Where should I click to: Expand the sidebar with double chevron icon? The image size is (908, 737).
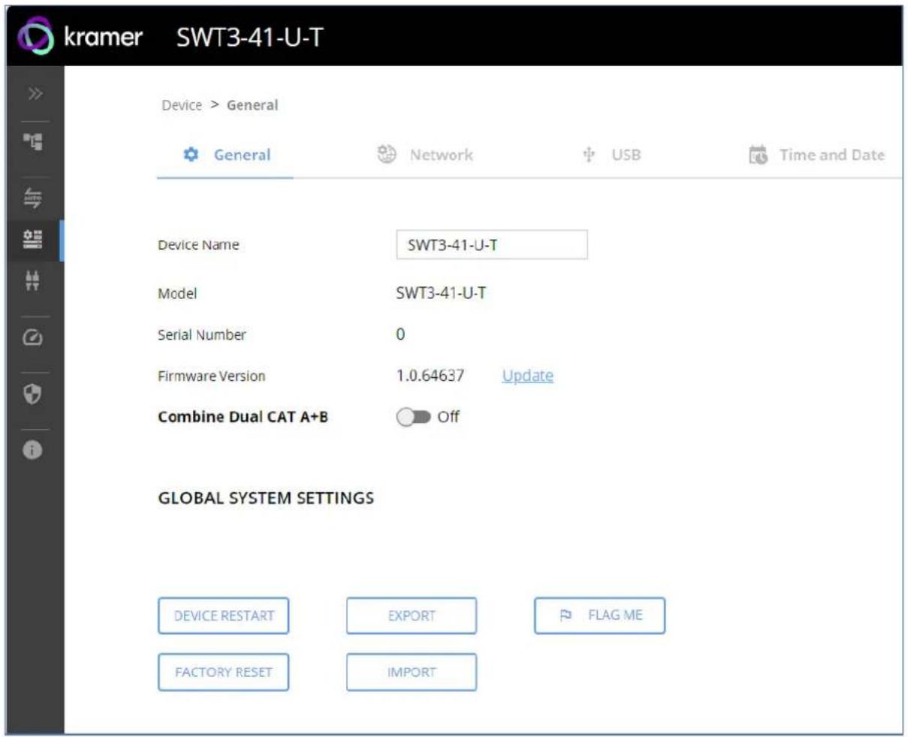[x=35, y=94]
